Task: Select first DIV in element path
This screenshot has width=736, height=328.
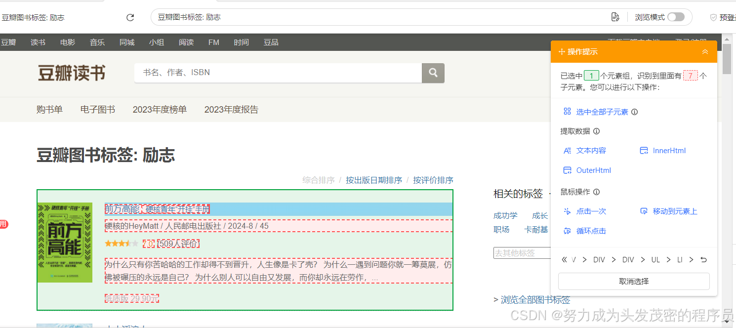Action: click(599, 260)
